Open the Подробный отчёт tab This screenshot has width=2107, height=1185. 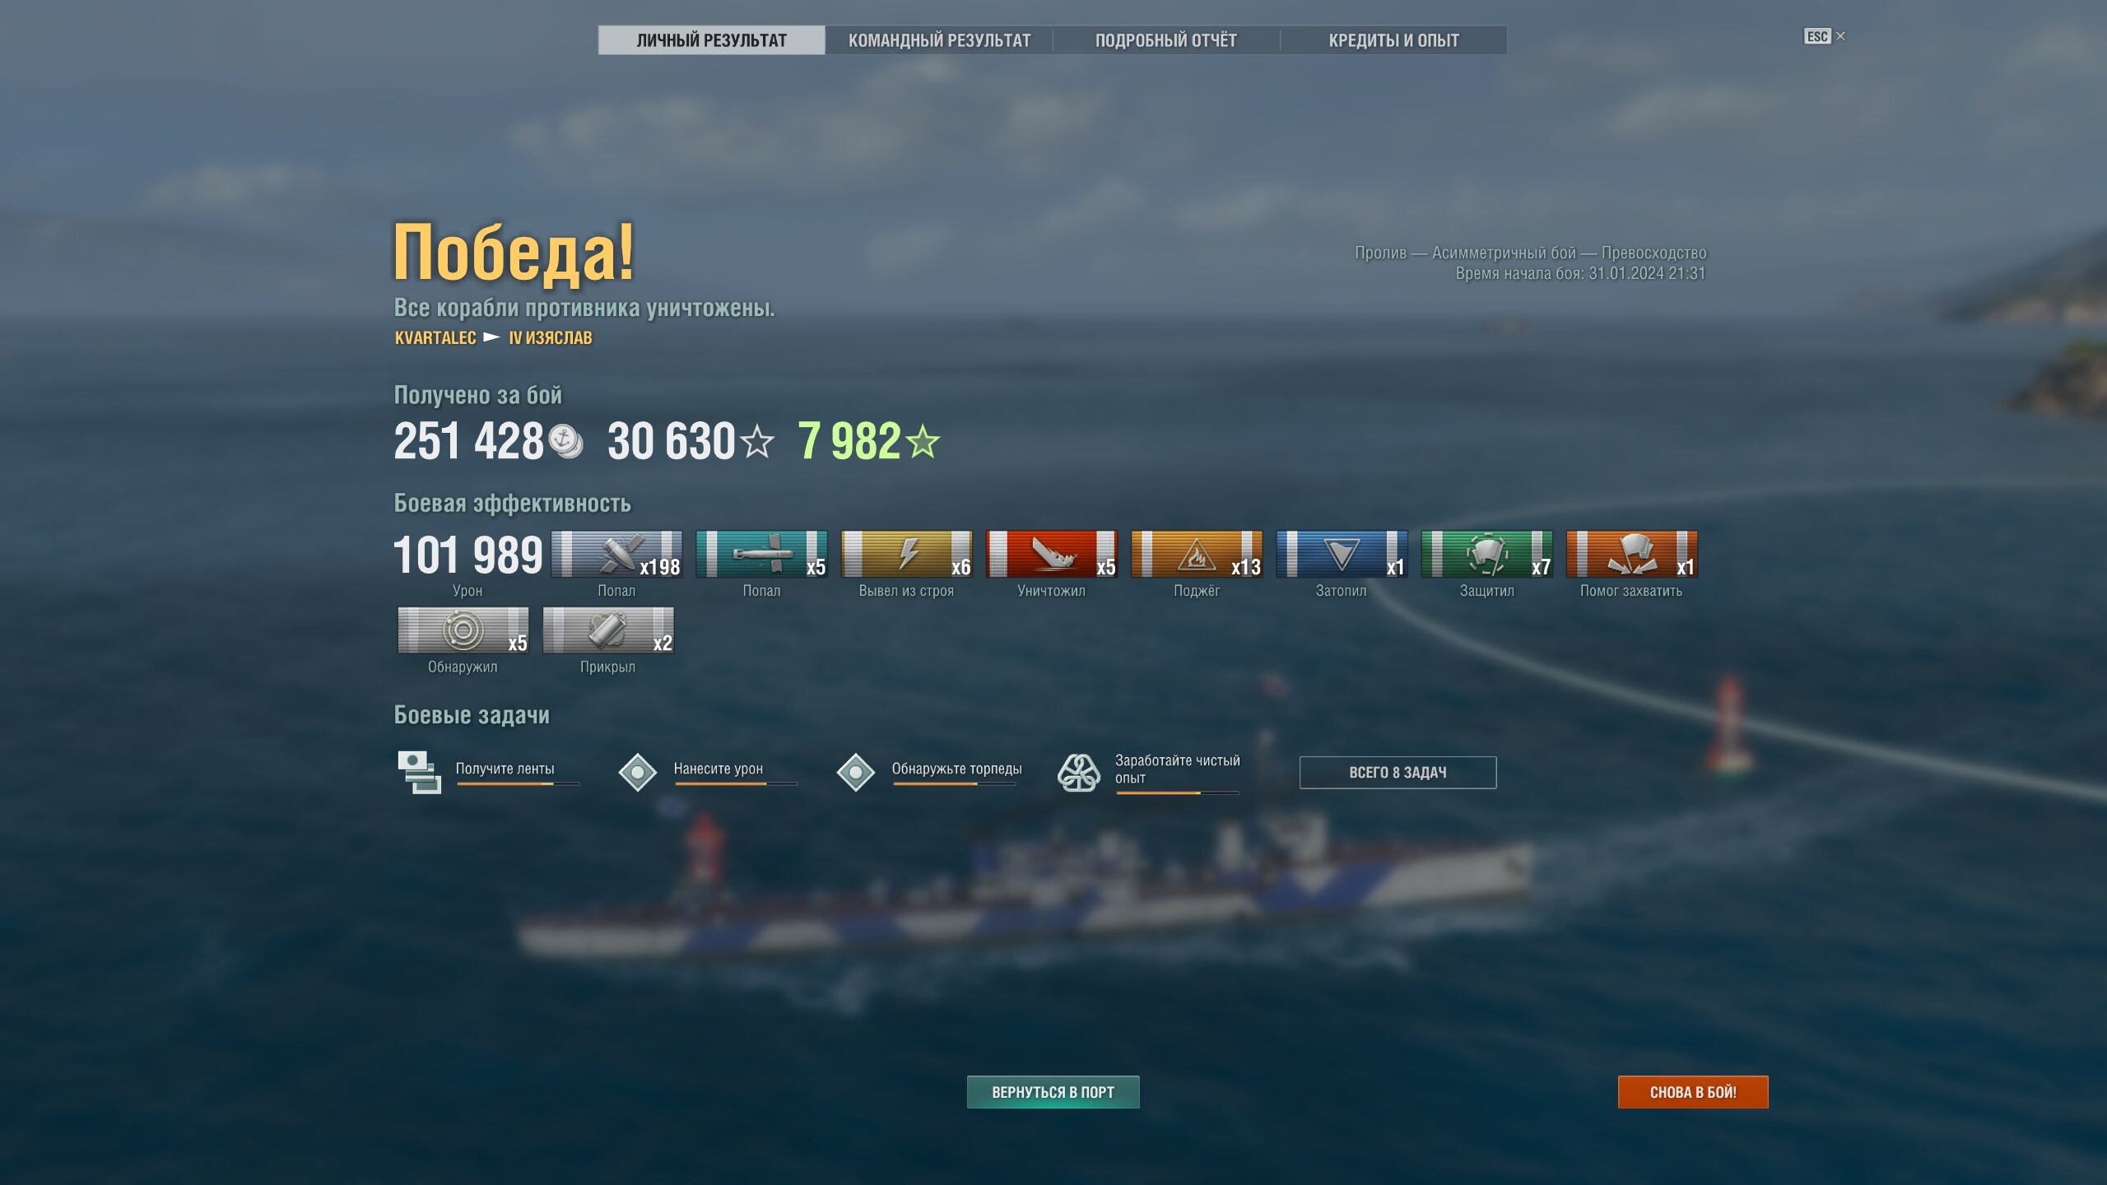[1166, 40]
